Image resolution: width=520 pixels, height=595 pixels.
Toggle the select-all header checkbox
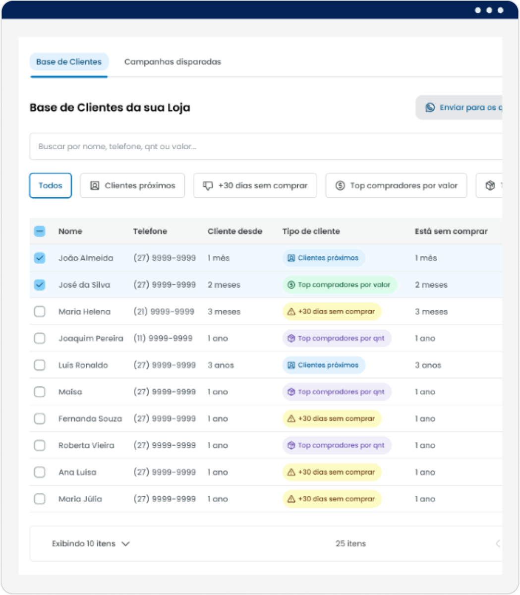pyautogui.click(x=40, y=231)
